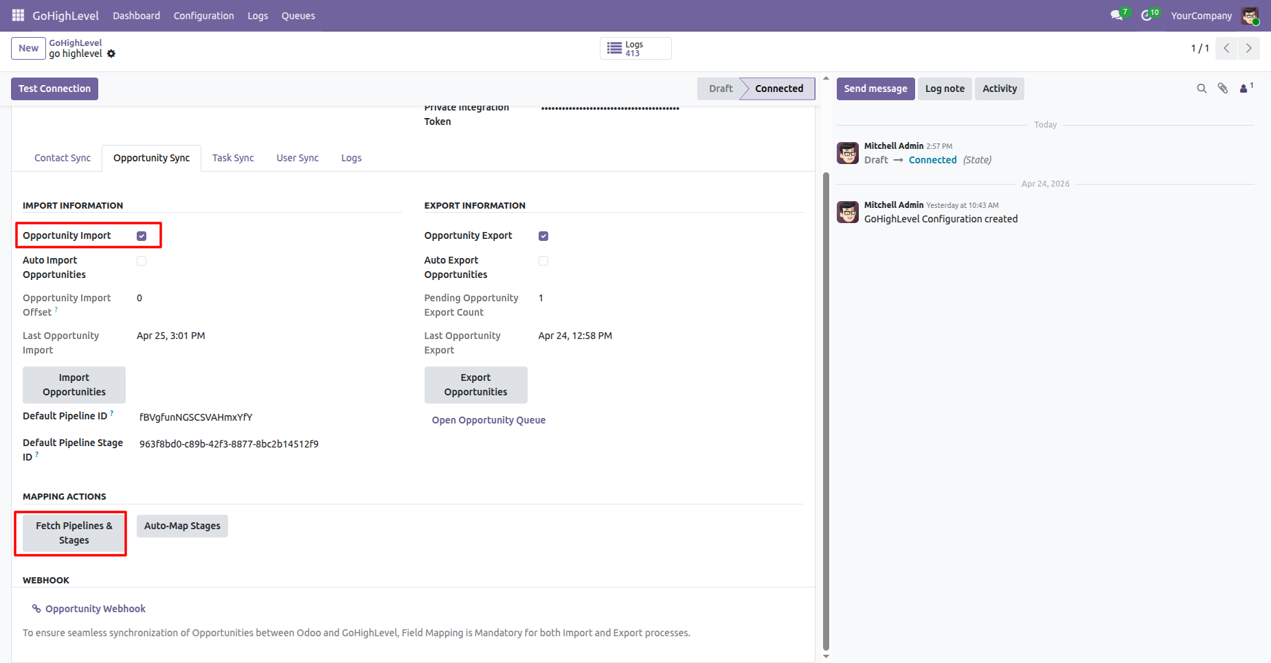Open the Configuration menu
Screen dimensions: 1271x663
[203, 16]
